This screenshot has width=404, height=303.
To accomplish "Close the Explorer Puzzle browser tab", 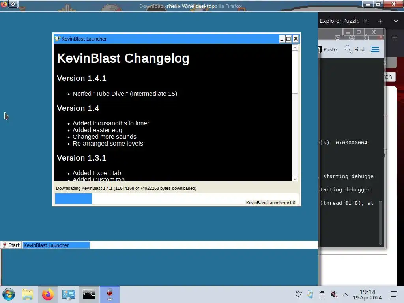I will pos(365,21).
